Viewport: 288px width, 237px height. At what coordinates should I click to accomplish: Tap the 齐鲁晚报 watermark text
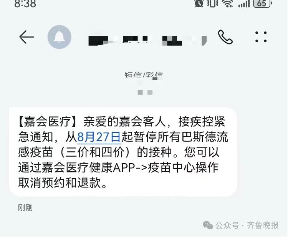(263, 225)
